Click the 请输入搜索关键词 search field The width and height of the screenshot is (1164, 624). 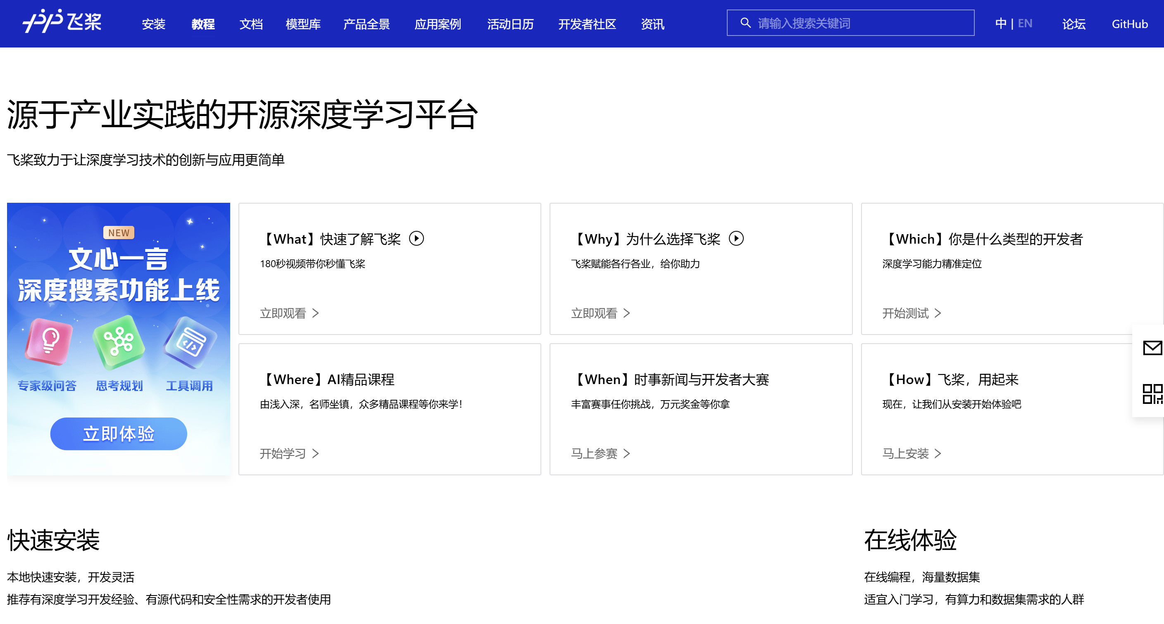[859, 23]
